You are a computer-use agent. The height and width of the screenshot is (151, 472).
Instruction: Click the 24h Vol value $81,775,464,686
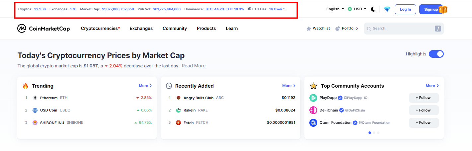coord(167,9)
